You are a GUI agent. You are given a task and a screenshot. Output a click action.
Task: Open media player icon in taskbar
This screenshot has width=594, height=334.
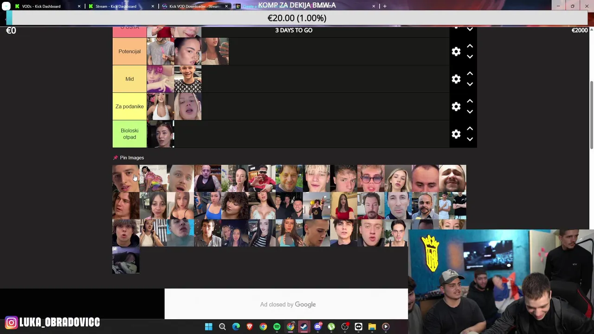point(386,327)
